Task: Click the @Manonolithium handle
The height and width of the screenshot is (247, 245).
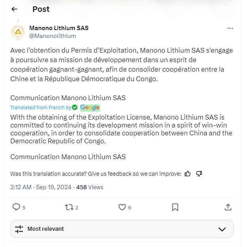Action: [x=53, y=36]
